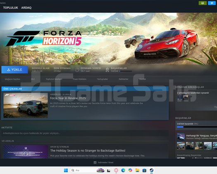
Task: Open the Topluluk Merkezi tab
Action: tap(54, 79)
